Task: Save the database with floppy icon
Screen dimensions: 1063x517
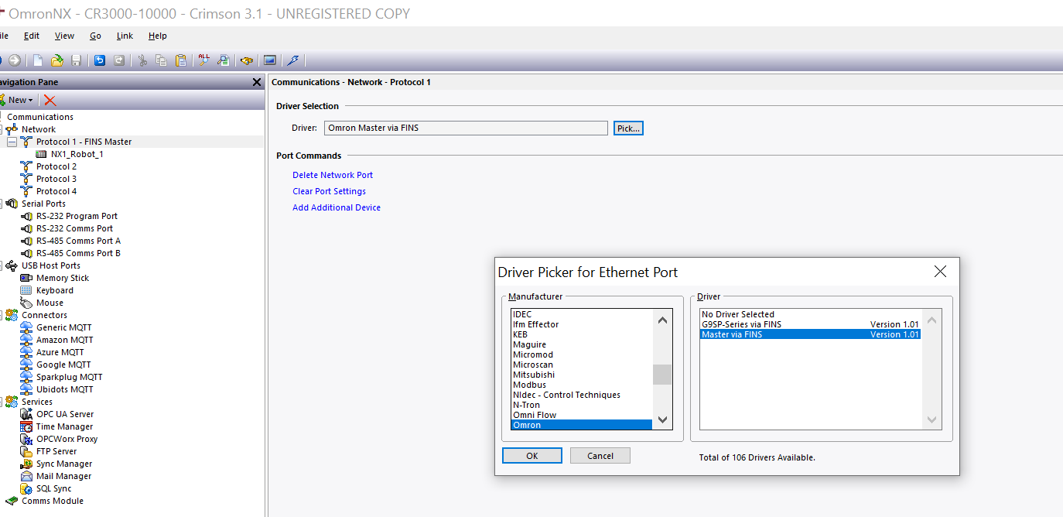Action: point(76,60)
